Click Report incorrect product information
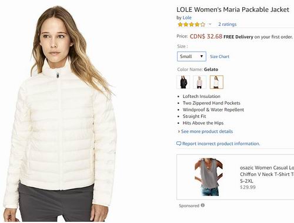The width and height of the screenshot is (294, 223). click(221, 144)
